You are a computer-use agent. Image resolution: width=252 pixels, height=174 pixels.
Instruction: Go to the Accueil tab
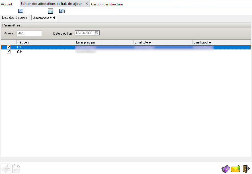[7, 4]
